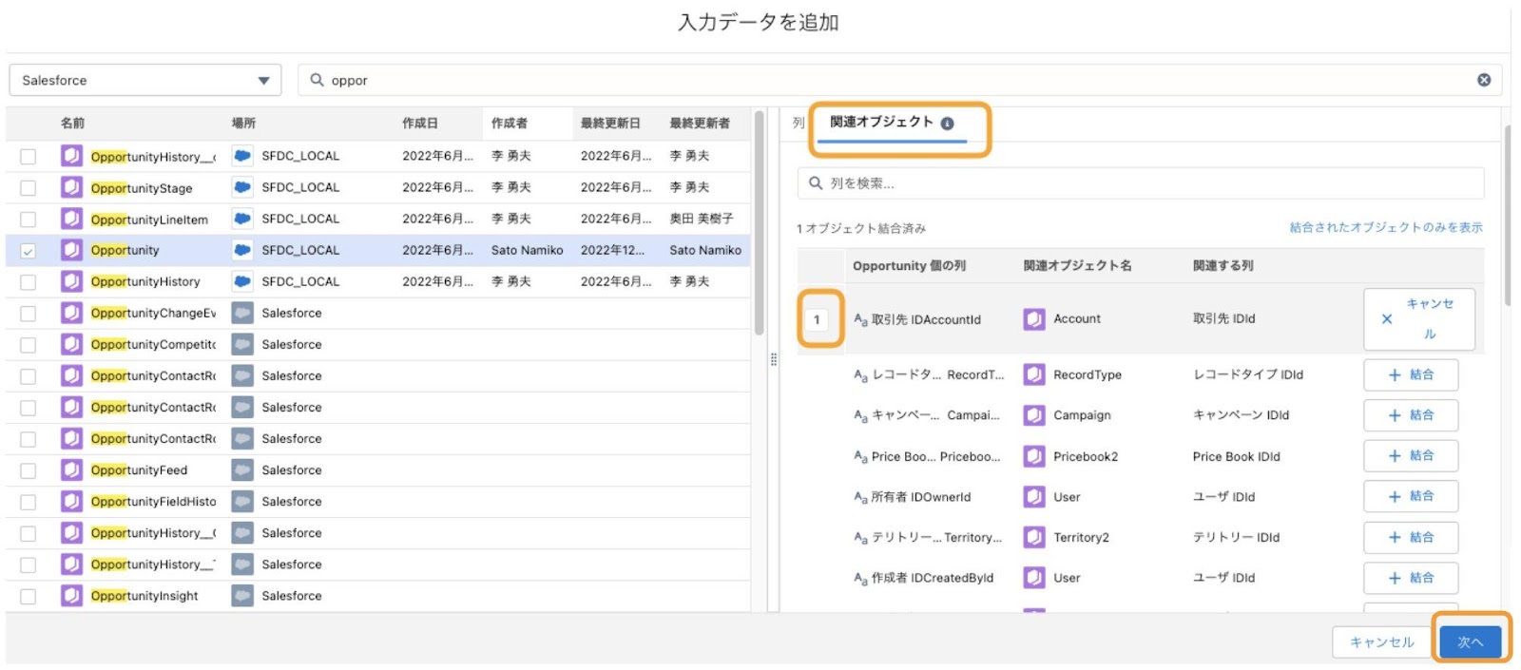The height and width of the screenshot is (670, 1521).
Task: Check the OpportunityCompetitc checkbox
Action: tap(29, 345)
